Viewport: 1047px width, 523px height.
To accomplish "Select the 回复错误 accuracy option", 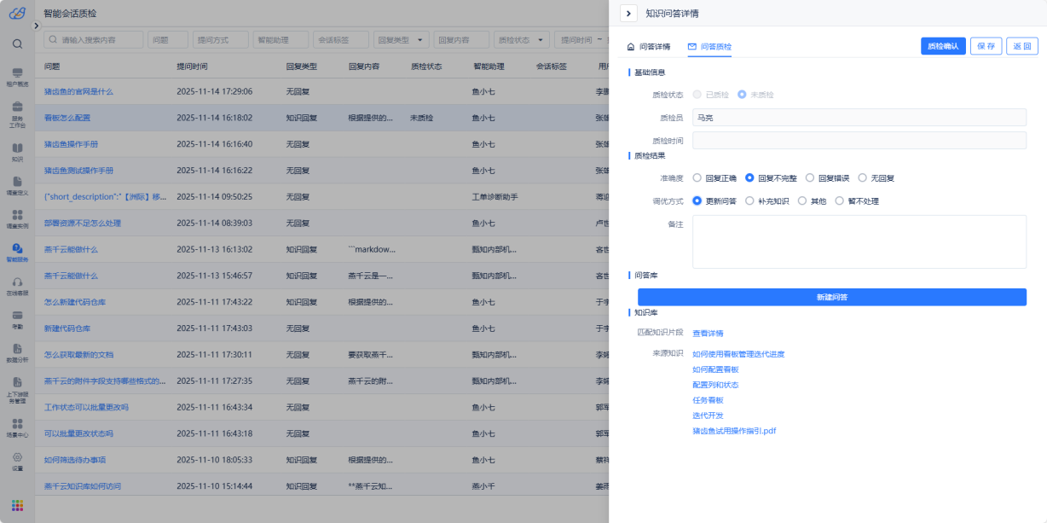I will [809, 177].
